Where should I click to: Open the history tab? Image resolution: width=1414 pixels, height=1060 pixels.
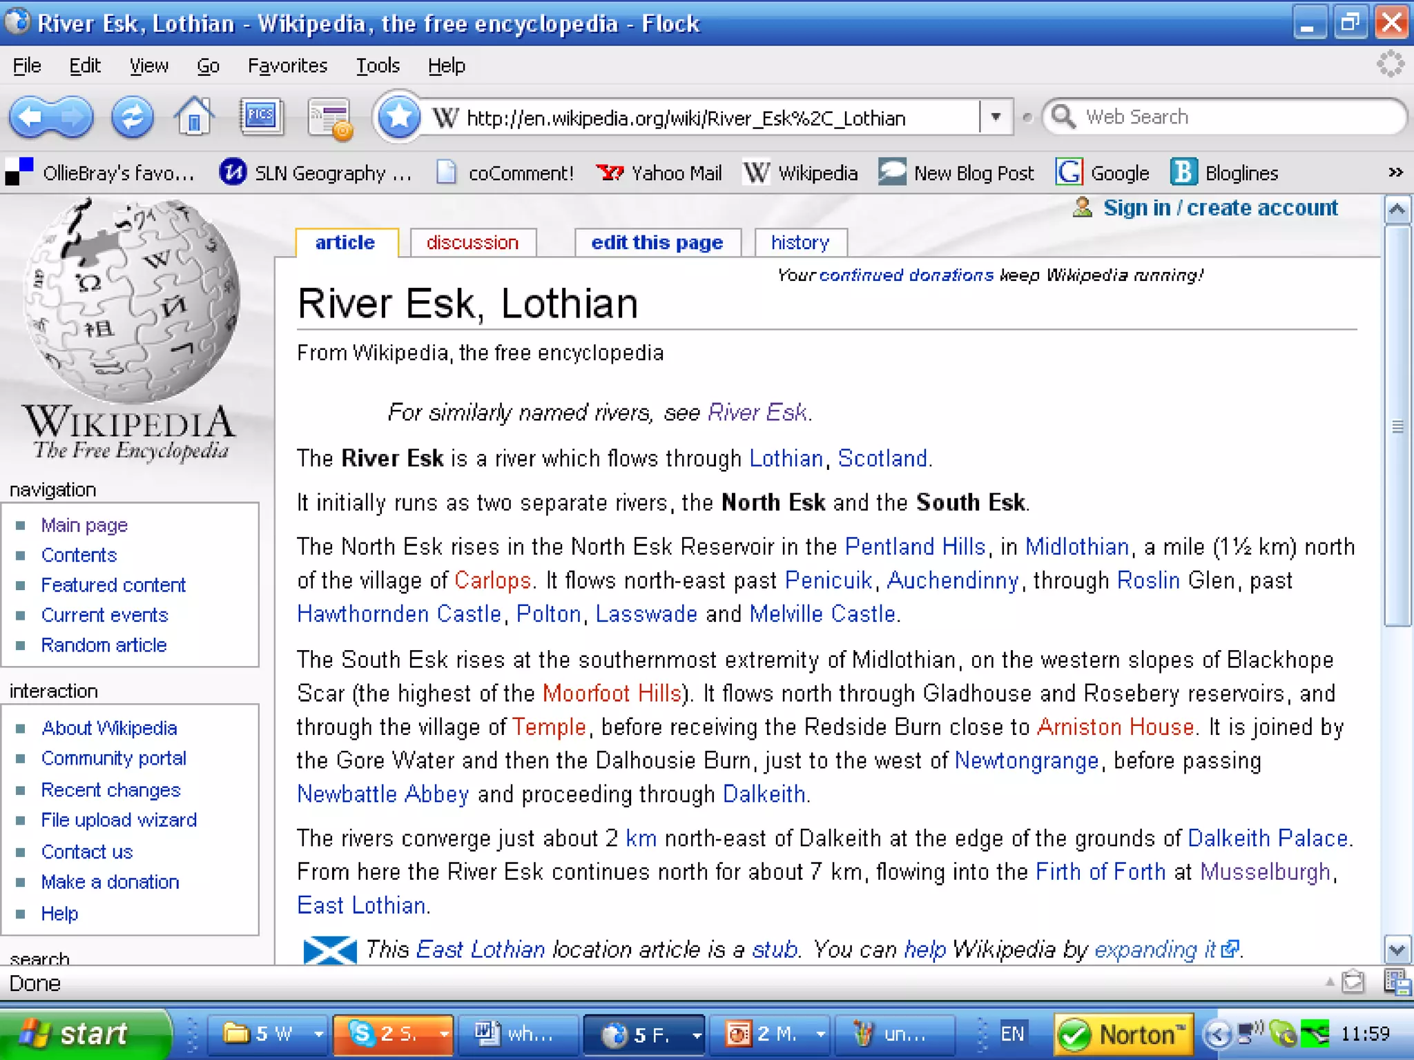[x=800, y=243]
